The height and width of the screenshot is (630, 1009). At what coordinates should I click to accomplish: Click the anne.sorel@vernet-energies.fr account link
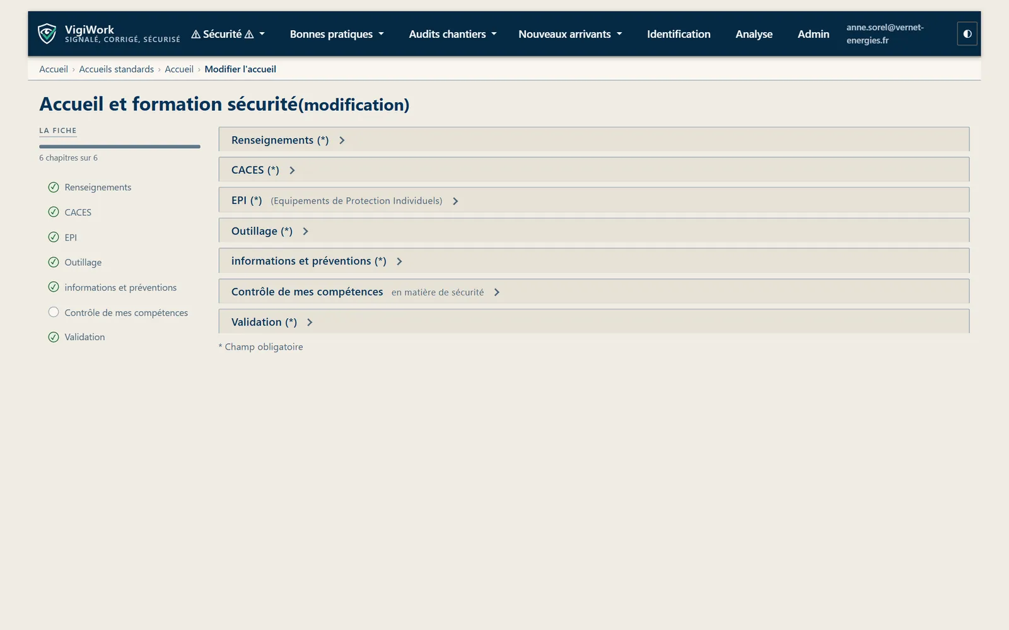point(885,34)
